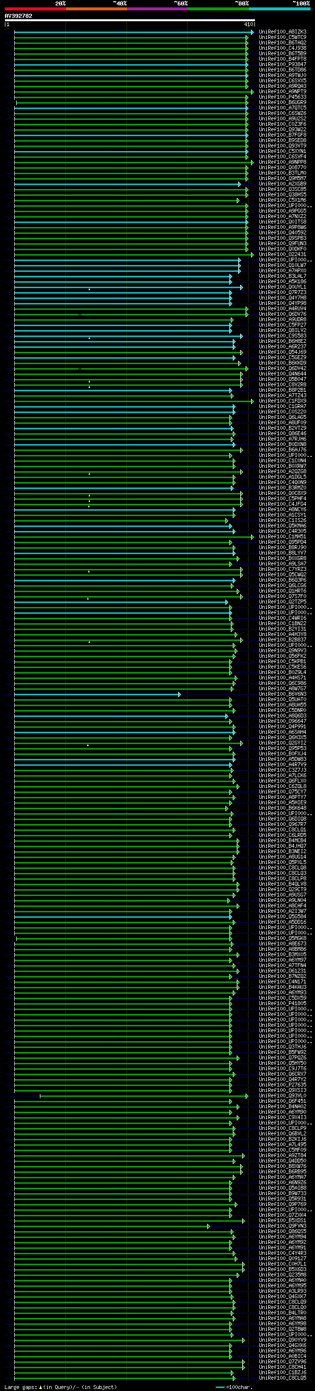The width and height of the screenshot is (315, 1391).
Task: Select label UniRef100_B3LAL7
Action: pos(283,276)
